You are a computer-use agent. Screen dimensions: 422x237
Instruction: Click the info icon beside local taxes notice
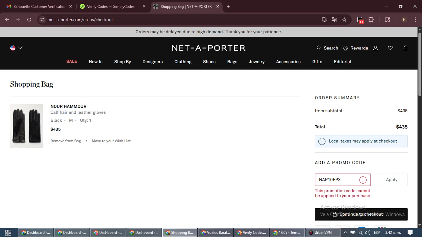coord(322,141)
